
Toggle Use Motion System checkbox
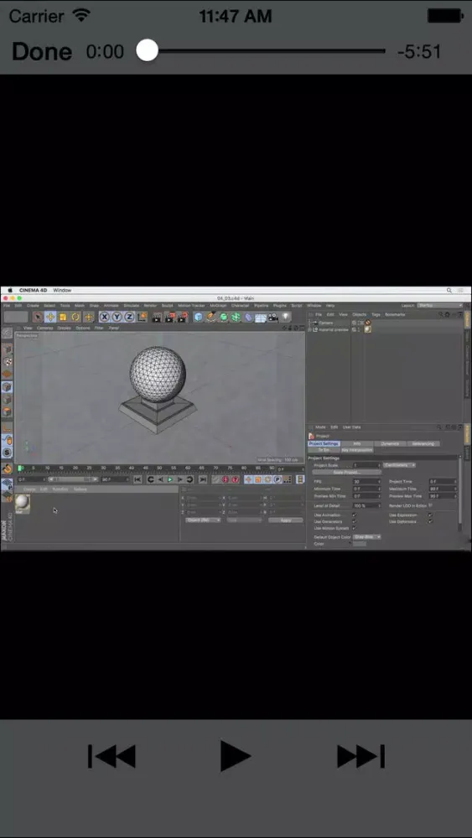[355, 528]
